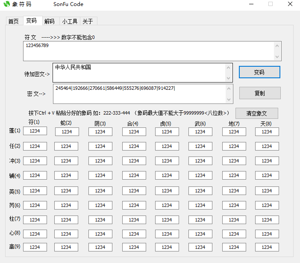Select the cell at row 辅(4), column 符(1)

click(35, 175)
